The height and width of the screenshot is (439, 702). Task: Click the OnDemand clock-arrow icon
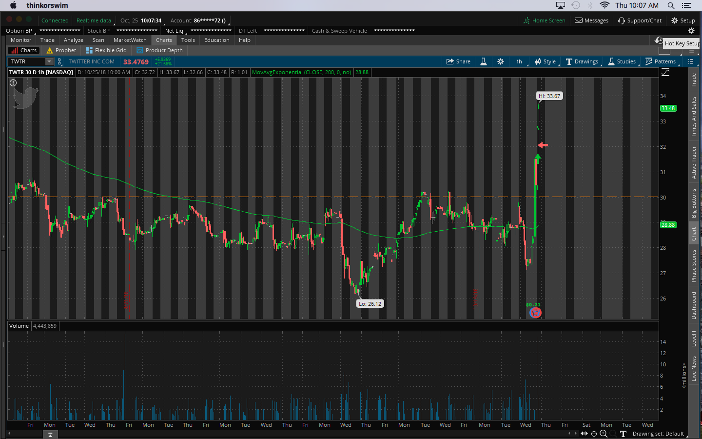[x=659, y=40]
